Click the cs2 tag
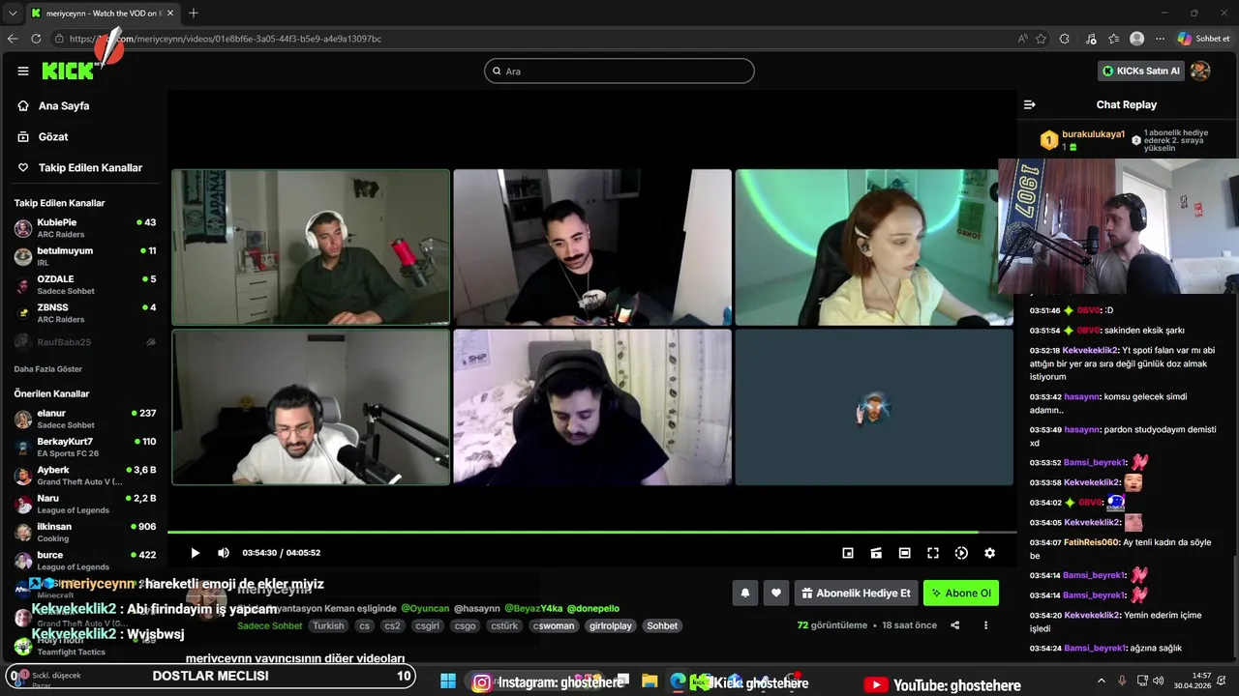The image size is (1239, 696). (392, 625)
